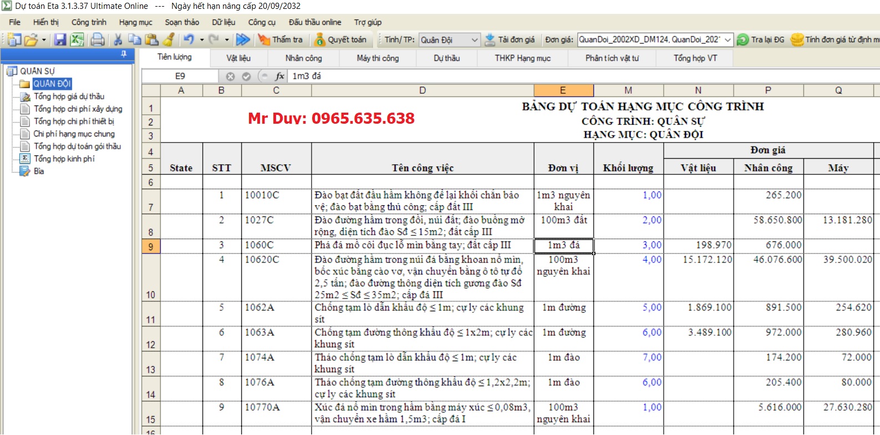
Task: Click the formula bar cancel X button
Action: coord(230,77)
